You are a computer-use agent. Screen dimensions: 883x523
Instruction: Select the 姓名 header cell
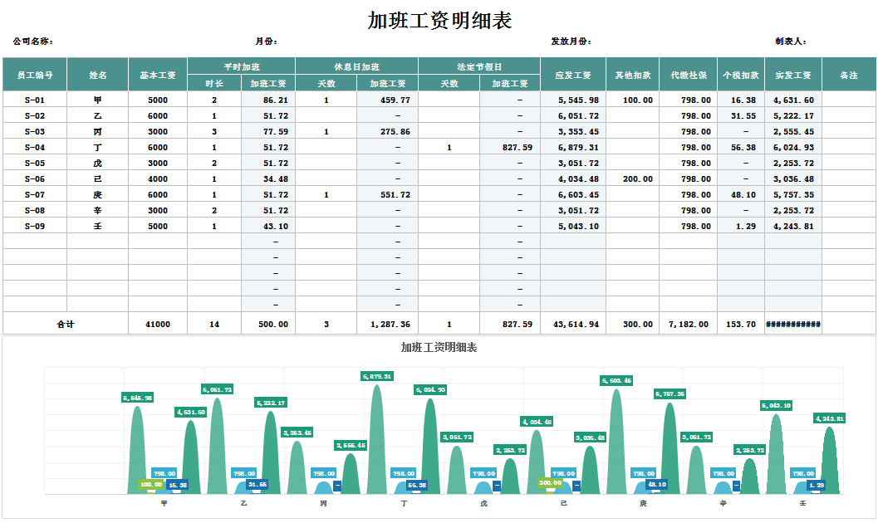pos(97,75)
